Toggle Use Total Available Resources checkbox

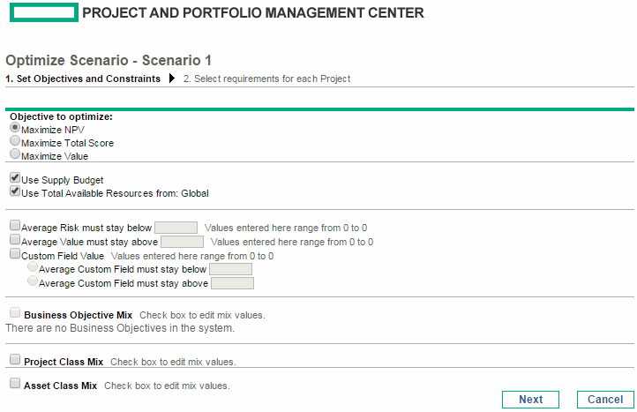click(x=15, y=191)
